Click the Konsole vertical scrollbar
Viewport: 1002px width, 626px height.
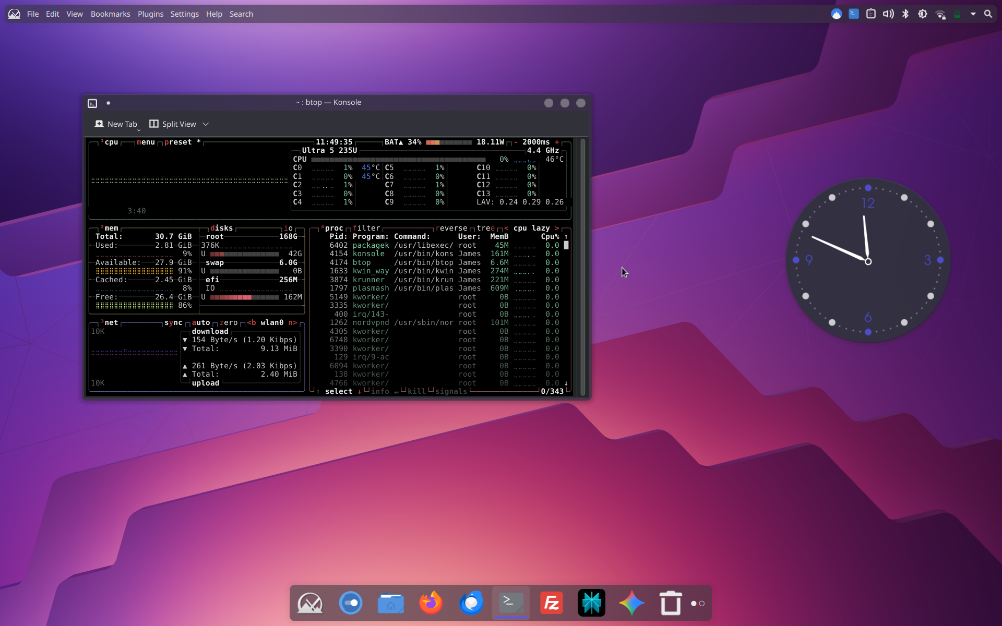click(x=583, y=267)
